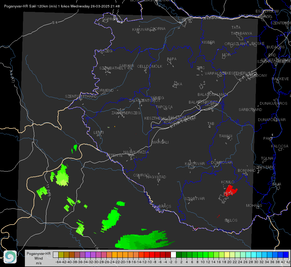
Task: Select the cyan legend swatch between 28 and 30
Action: (254, 255)
